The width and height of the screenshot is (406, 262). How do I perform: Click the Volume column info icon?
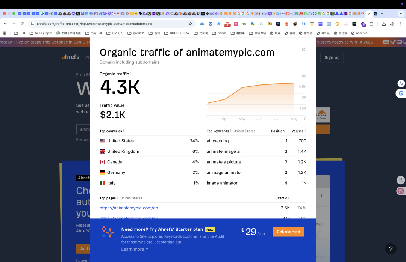coord(305,131)
